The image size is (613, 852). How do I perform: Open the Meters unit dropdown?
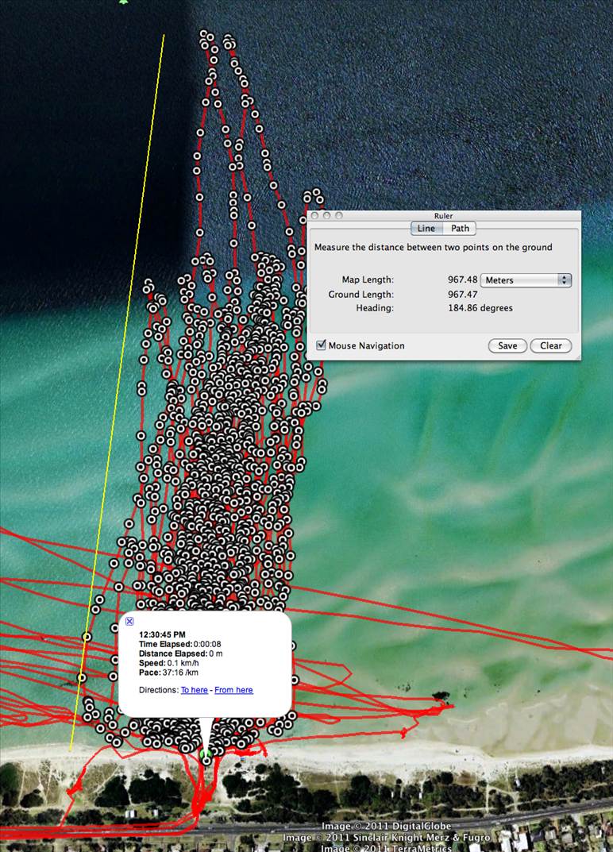(x=527, y=280)
